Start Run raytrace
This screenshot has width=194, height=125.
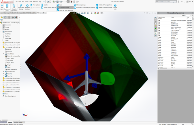click(x=35, y=5)
